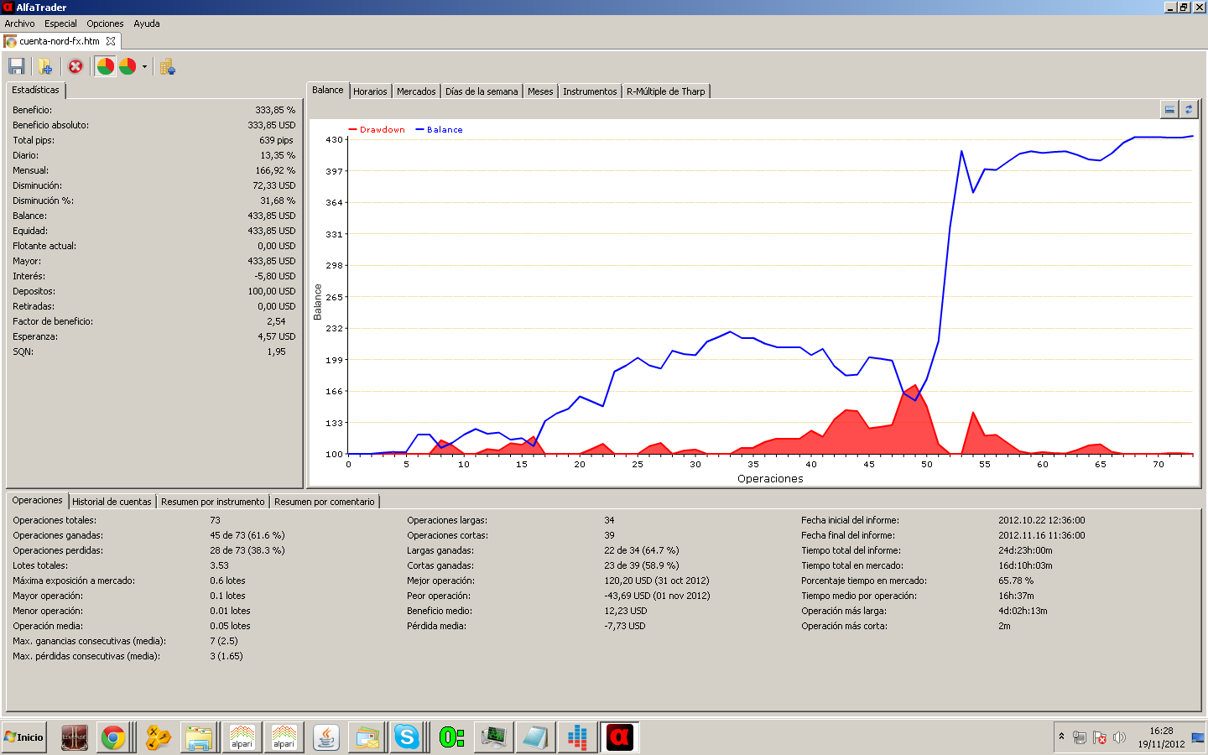Click the speaker volume tray icon
The height and width of the screenshot is (755, 1208).
pyautogui.click(x=1119, y=737)
